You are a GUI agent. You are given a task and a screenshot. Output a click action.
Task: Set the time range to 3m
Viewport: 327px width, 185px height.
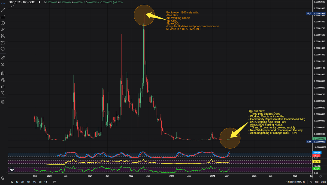click(x=23, y=182)
